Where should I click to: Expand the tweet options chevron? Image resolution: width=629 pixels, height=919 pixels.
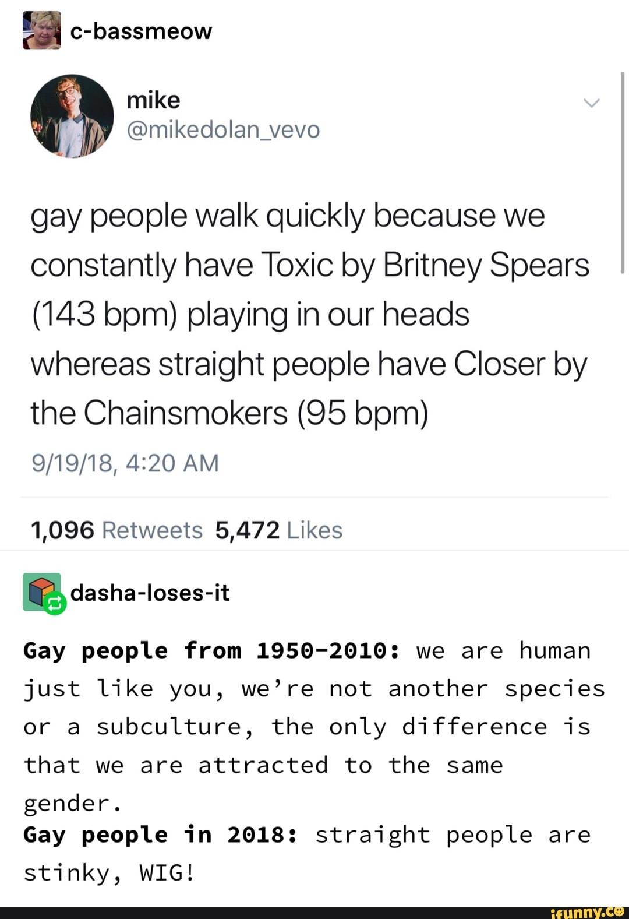click(x=591, y=104)
